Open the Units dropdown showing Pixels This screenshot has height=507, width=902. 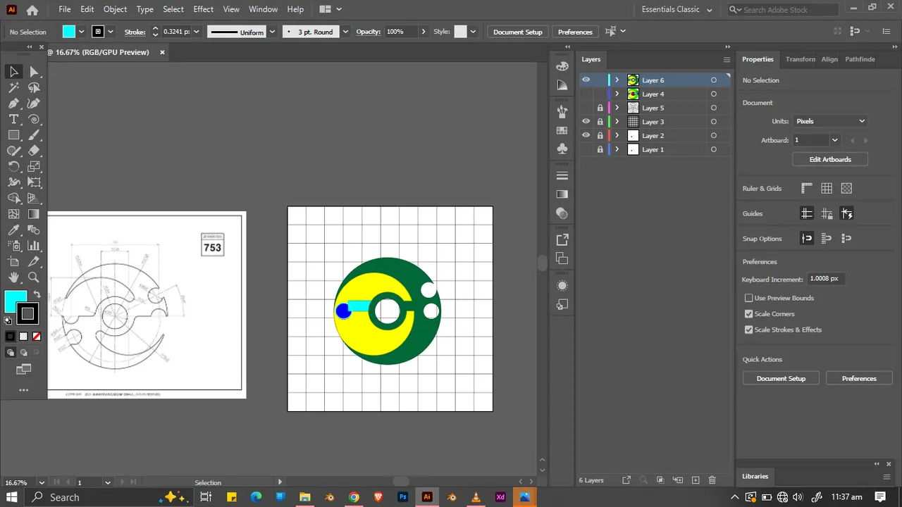830,121
